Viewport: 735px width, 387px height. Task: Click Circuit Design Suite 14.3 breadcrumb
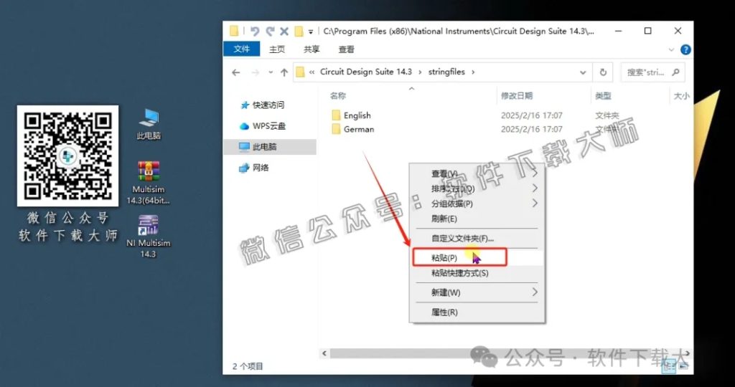point(365,72)
